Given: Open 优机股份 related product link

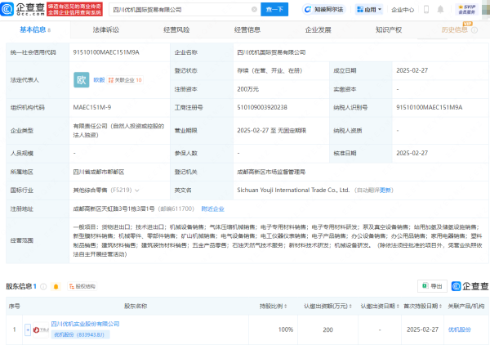Looking at the screenshot, I should pyautogui.click(x=459, y=329).
